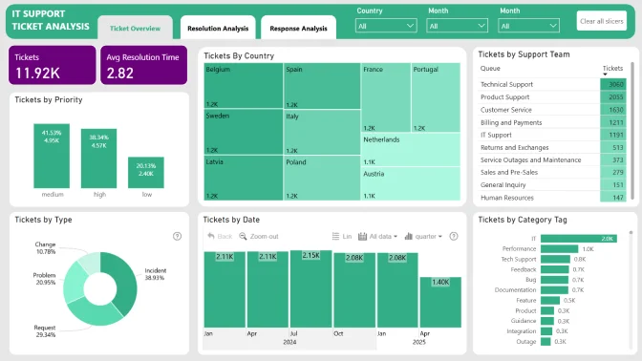Click the Back arrow icon in Tickets by Date

211,236
